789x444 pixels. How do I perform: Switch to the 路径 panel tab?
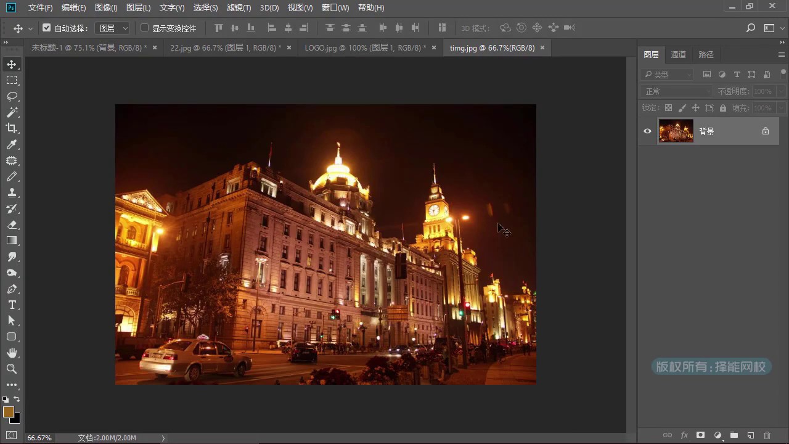click(x=706, y=55)
